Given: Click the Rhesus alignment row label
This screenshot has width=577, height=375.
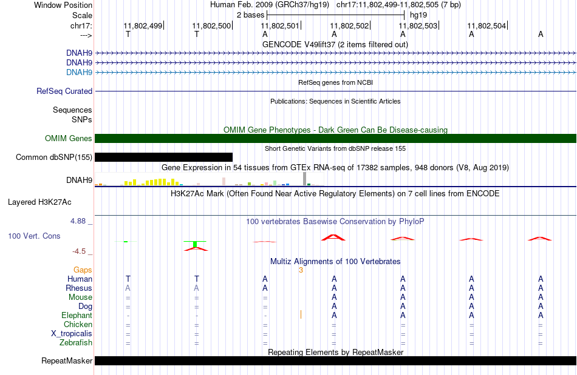Looking at the screenshot, I should click(79, 288).
